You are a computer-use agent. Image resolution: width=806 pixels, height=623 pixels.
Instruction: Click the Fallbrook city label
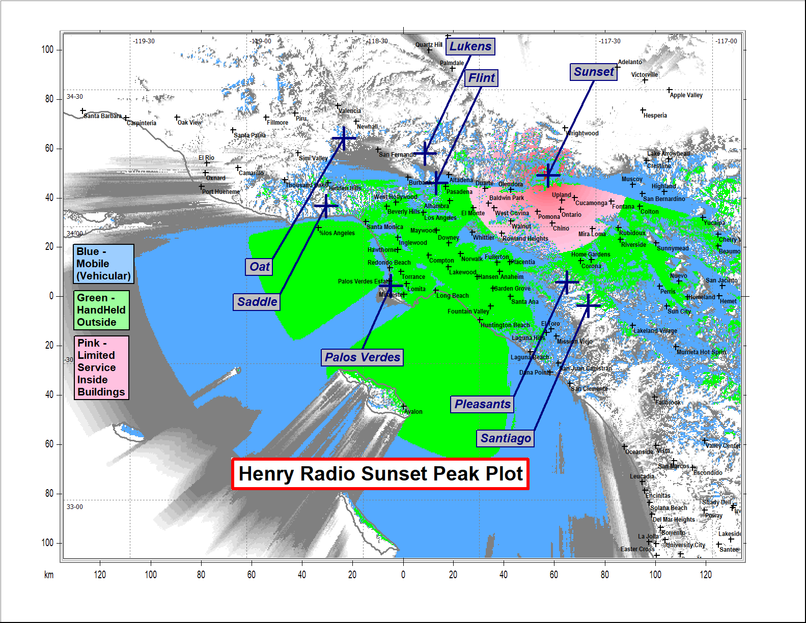pyautogui.click(x=668, y=403)
